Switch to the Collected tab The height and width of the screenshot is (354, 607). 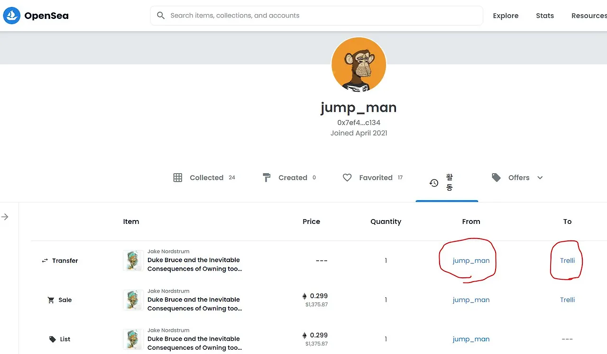click(204, 177)
